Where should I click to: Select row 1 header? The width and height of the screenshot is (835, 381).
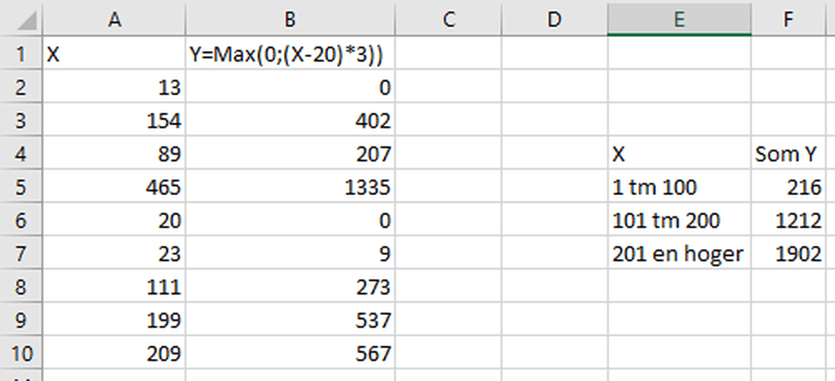[20, 53]
